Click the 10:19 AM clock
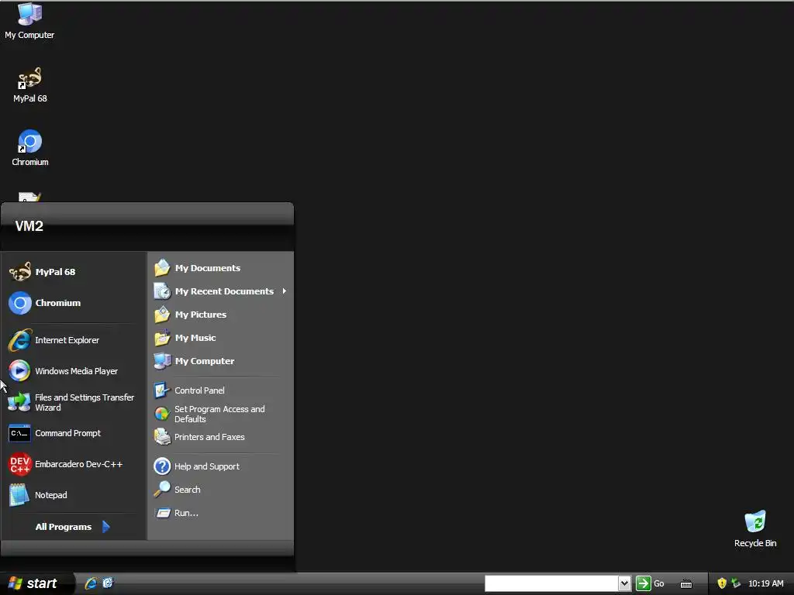This screenshot has width=794, height=595. point(765,583)
